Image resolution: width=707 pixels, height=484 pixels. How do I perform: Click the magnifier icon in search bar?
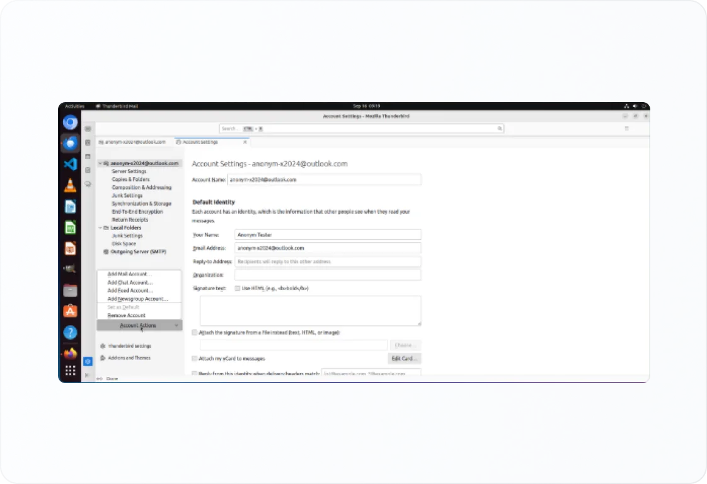point(500,129)
